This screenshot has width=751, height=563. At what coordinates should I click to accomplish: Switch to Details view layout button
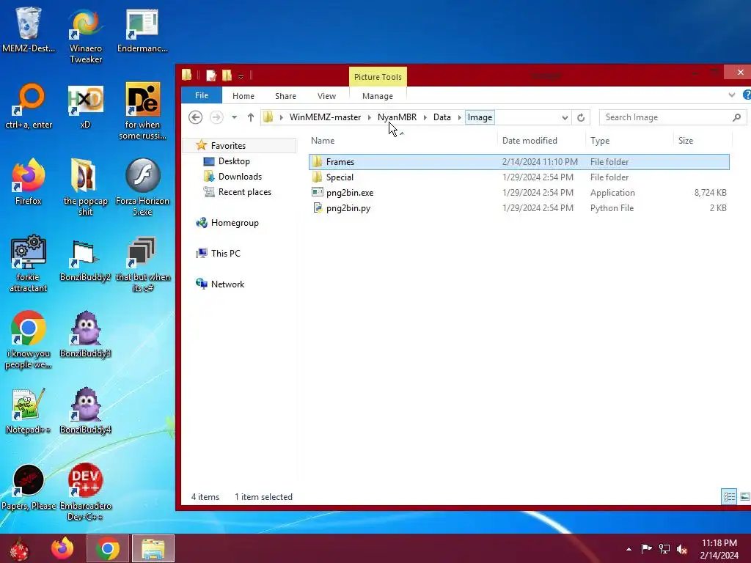[x=729, y=496]
